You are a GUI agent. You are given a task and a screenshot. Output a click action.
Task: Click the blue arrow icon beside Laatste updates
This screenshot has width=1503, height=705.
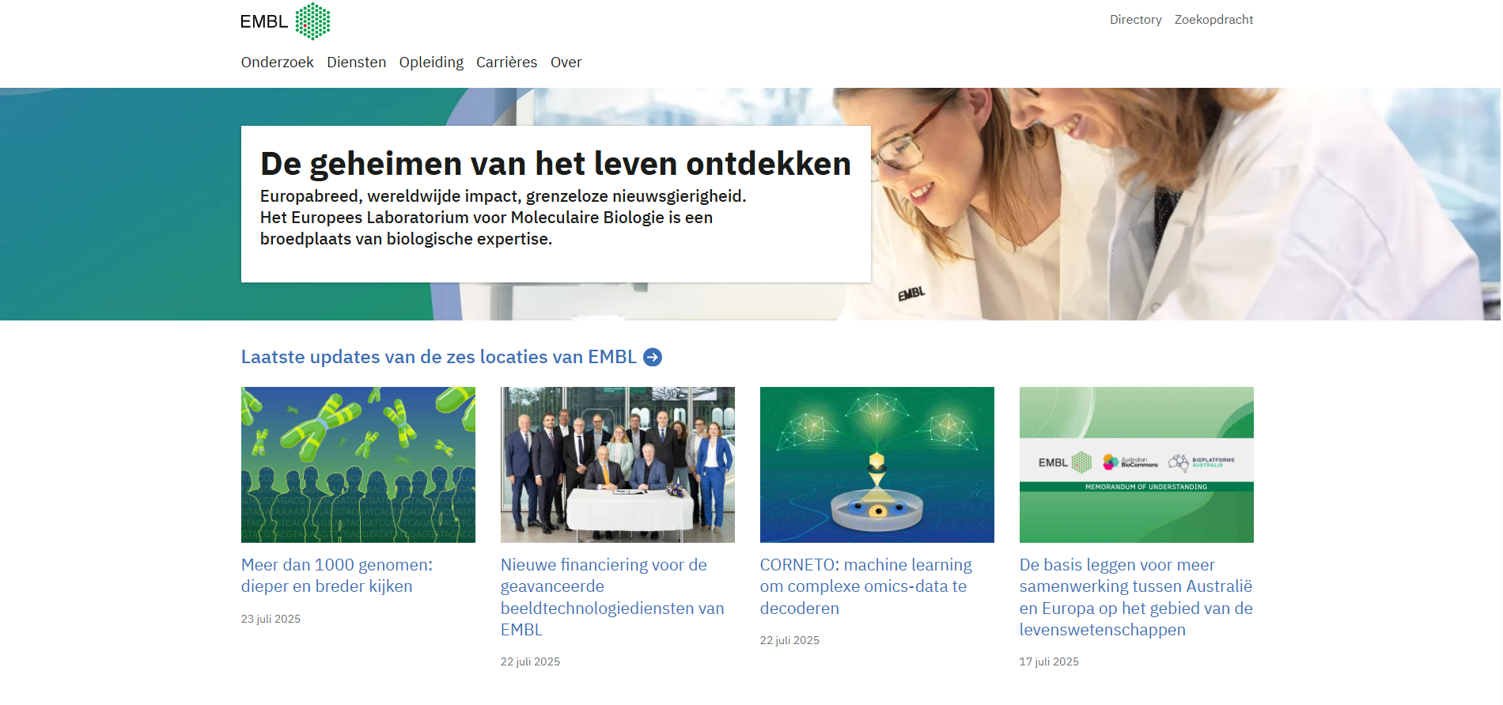point(653,358)
